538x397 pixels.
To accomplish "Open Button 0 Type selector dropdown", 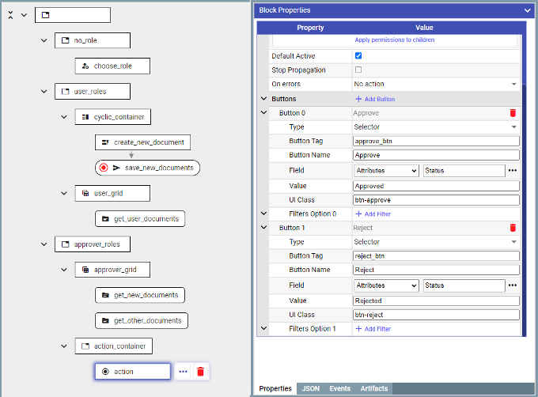I will tap(435, 127).
